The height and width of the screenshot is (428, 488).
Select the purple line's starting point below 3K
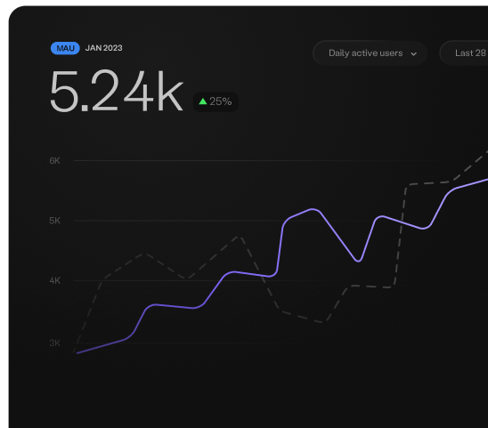(x=77, y=353)
